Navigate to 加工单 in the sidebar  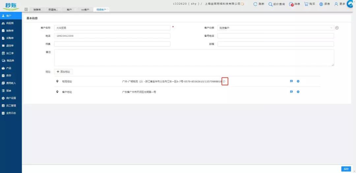(x=11, y=53)
